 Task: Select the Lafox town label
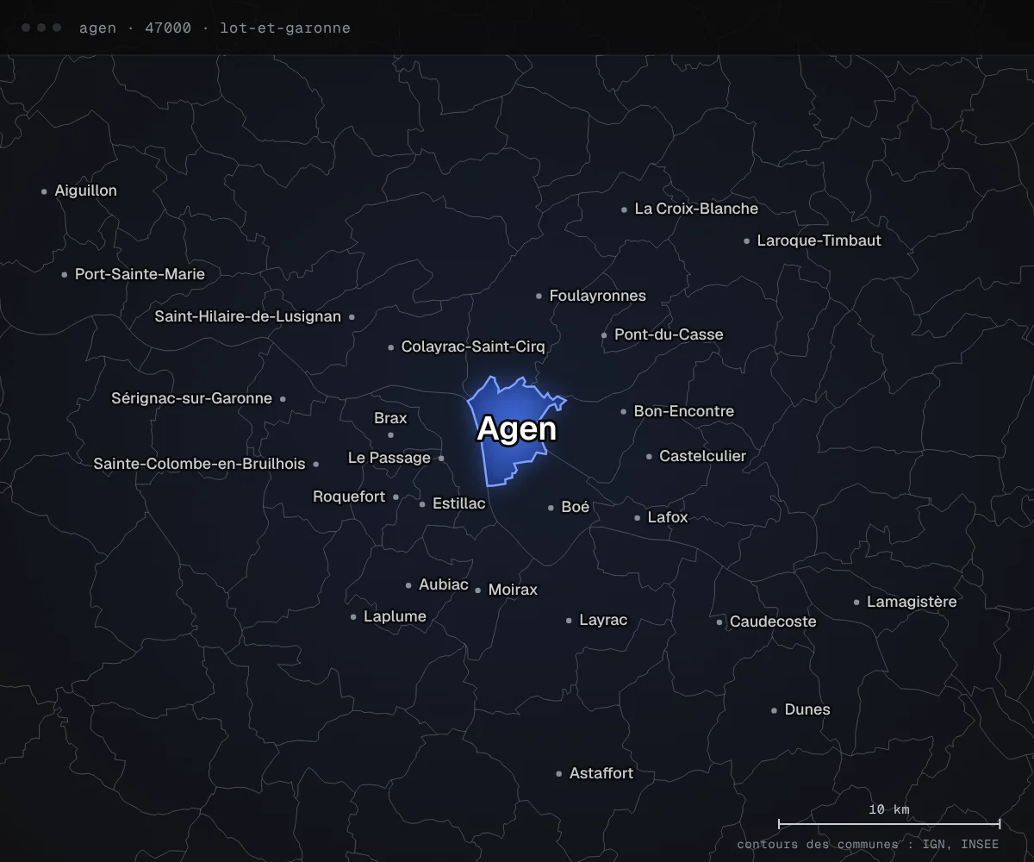pyautogui.click(x=668, y=517)
